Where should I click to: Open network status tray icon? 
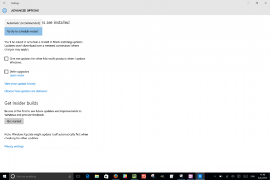click(227, 176)
